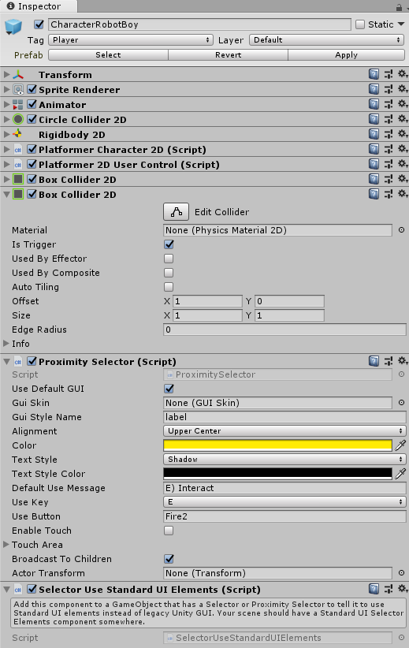The width and height of the screenshot is (409, 648).
Task: Open the Actor Transform object picker
Action: tap(401, 573)
